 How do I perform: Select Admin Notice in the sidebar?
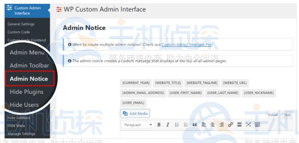tap(29, 79)
